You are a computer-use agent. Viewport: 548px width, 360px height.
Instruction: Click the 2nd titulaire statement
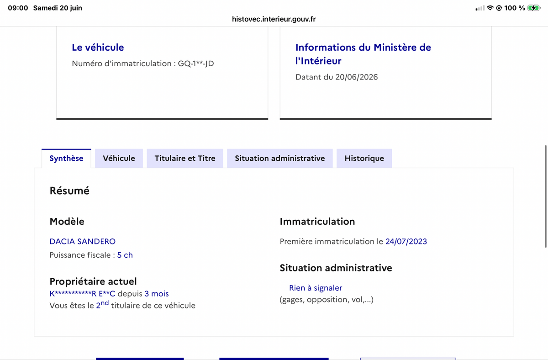tap(122, 305)
